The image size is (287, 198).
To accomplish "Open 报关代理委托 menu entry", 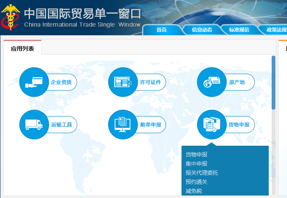I will (x=202, y=173).
